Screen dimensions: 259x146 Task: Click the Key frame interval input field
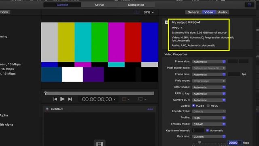198,131
